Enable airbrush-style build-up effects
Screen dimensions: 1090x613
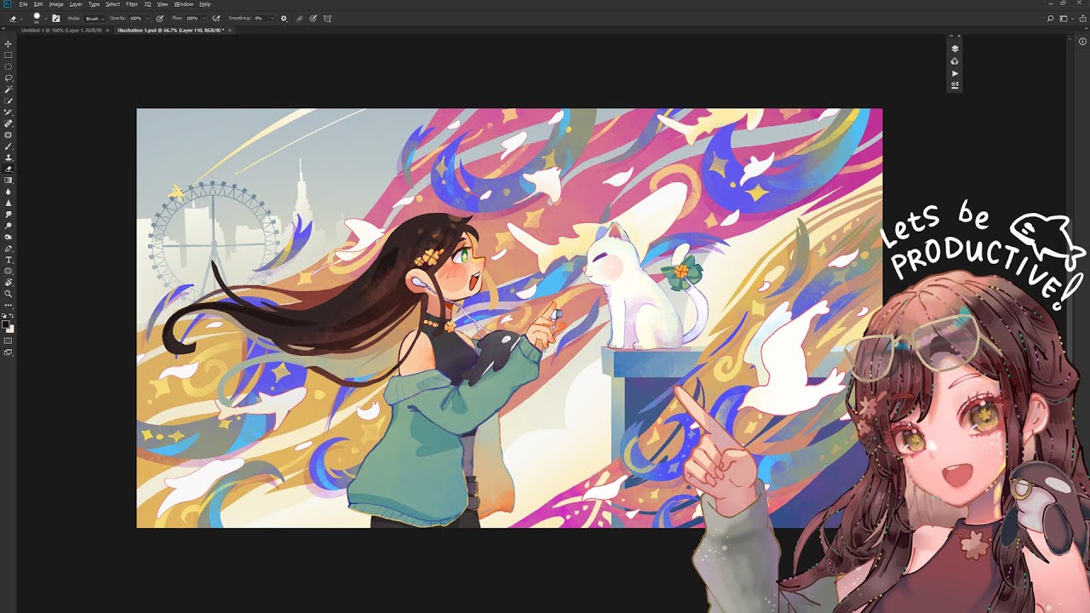216,18
